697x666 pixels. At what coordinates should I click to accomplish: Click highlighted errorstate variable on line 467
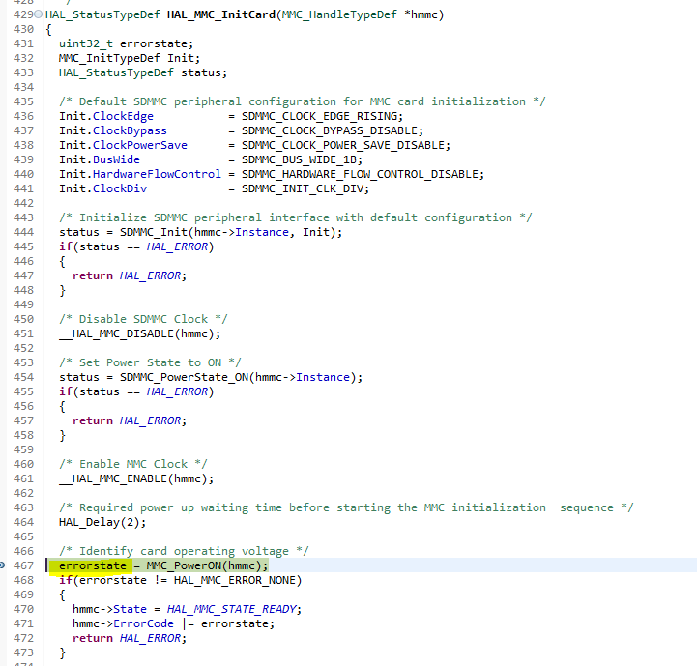click(93, 565)
